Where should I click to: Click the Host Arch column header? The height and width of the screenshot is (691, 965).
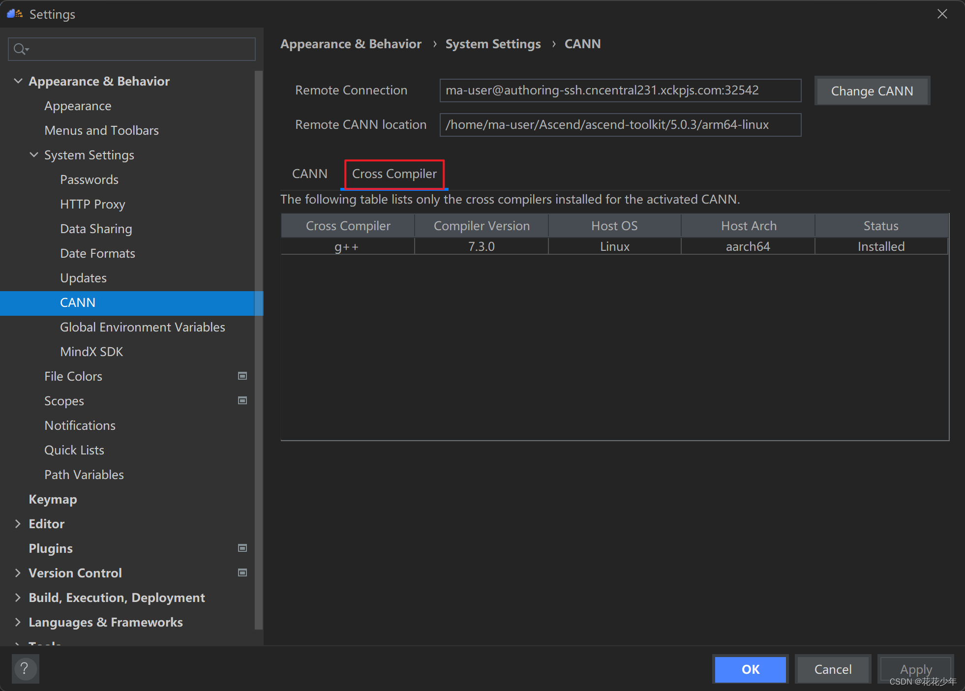click(748, 226)
